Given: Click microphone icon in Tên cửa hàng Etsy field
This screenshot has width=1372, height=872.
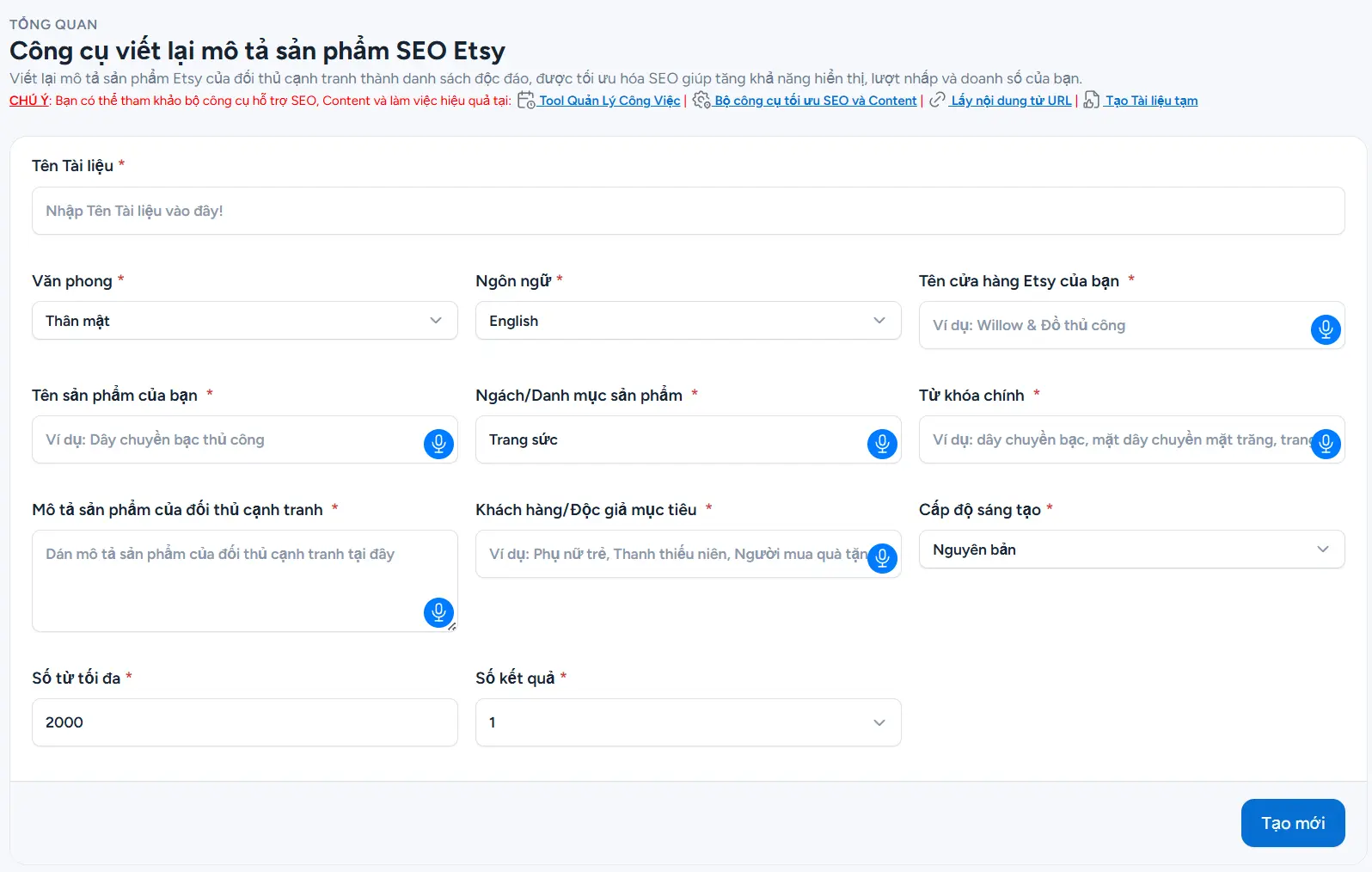Looking at the screenshot, I should click(1326, 329).
